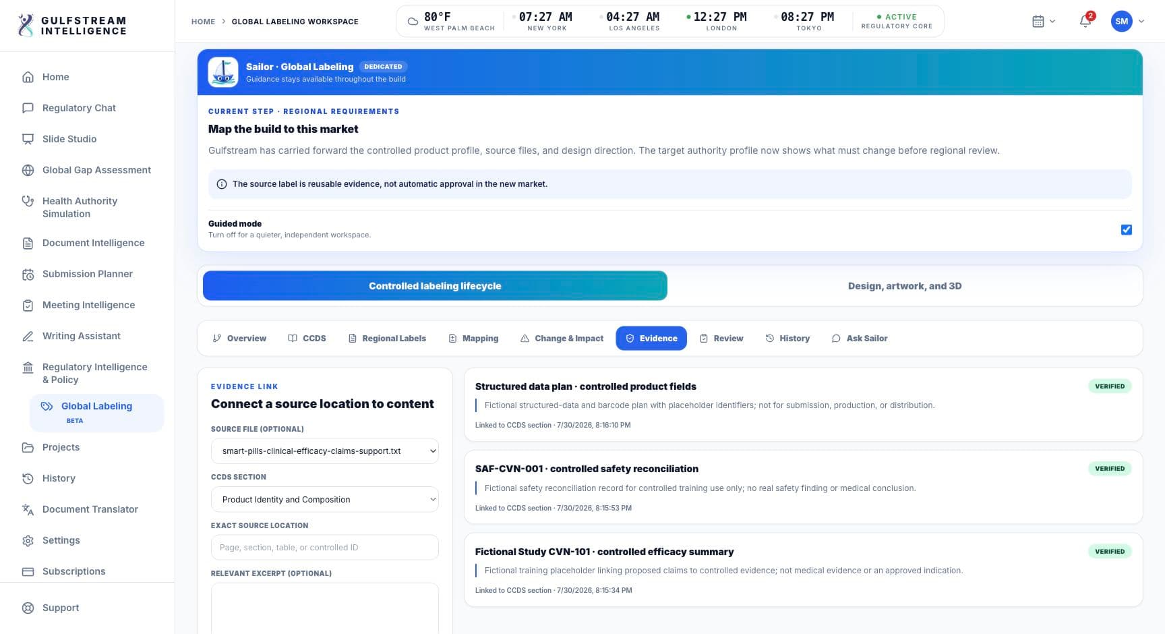Click the Exact Source Location input field
This screenshot has width=1165, height=634.
325,548
